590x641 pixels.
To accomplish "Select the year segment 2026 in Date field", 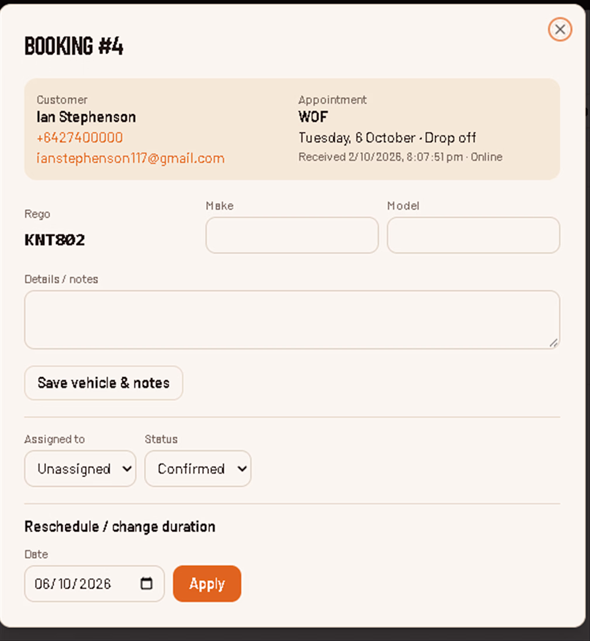I will pyautogui.click(x=95, y=584).
